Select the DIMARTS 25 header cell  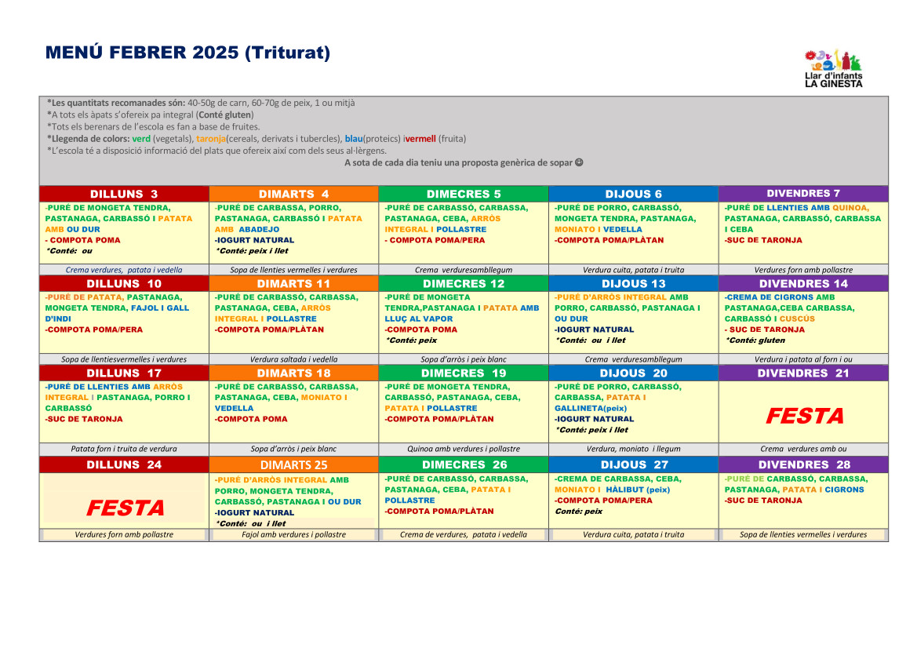click(293, 465)
